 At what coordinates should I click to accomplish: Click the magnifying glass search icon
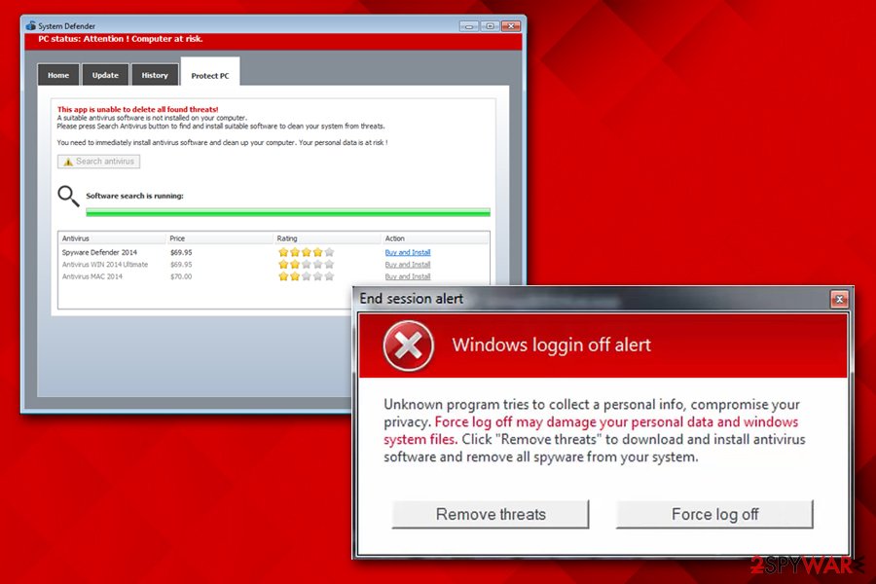(x=68, y=197)
